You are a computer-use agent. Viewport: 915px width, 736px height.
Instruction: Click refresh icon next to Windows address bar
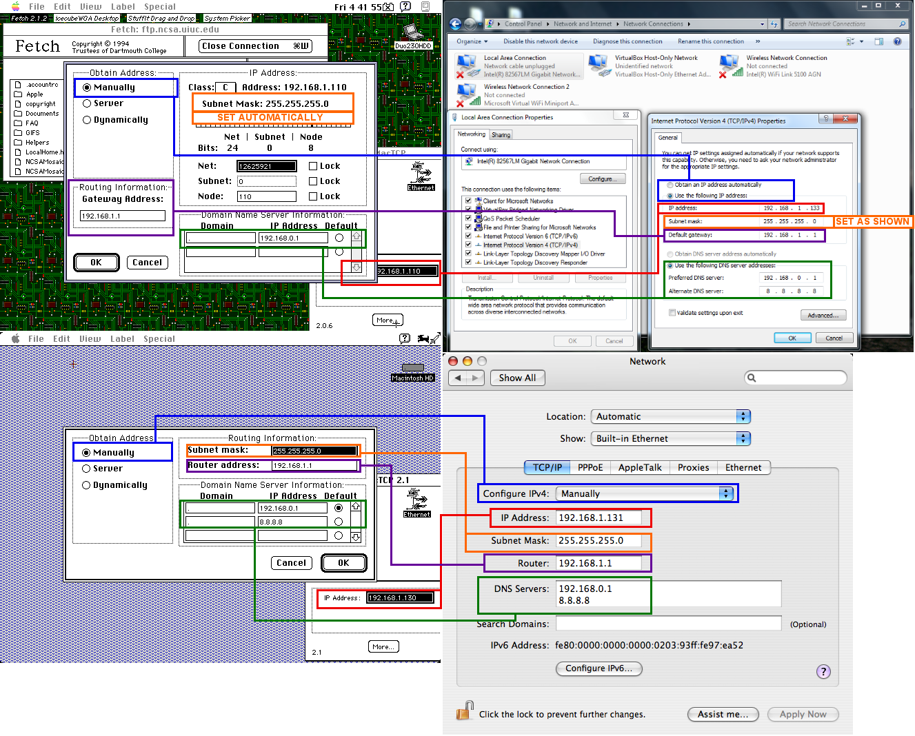[x=774, y=24]
